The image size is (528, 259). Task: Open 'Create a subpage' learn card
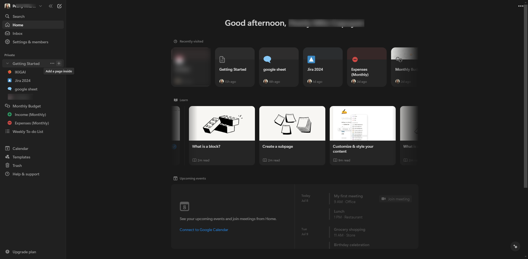click(292, 136)
